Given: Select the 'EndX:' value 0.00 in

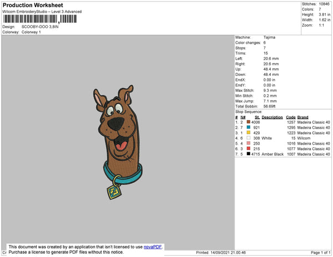Looking at the screenshot, I should [269, 80].
